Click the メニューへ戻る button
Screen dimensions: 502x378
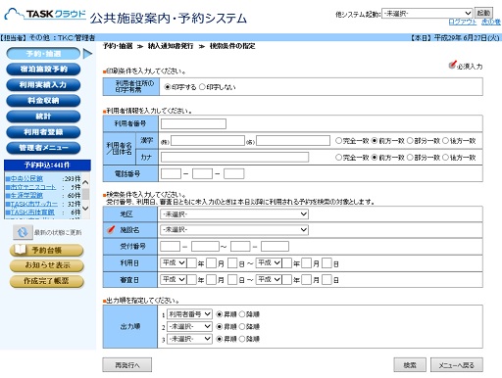457,365
